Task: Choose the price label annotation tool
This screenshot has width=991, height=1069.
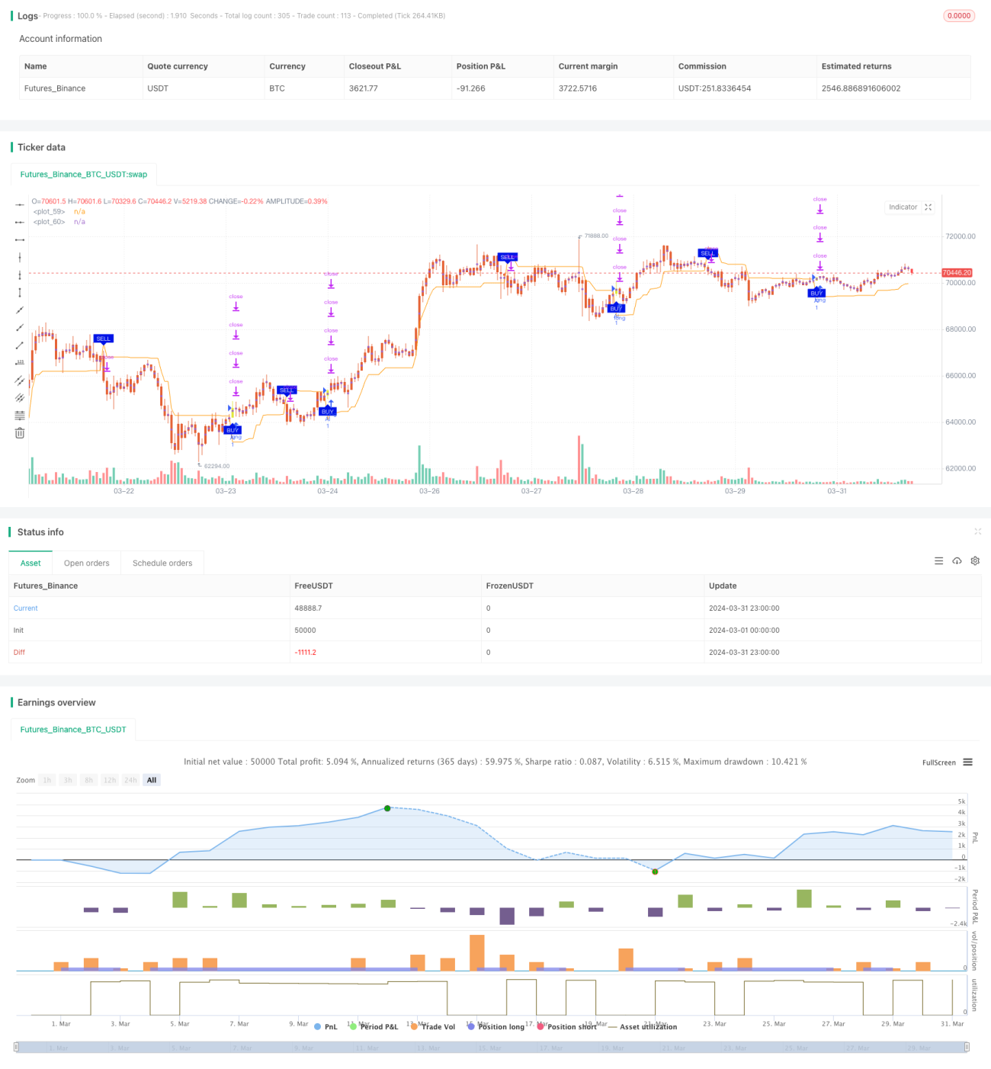Action: point(20,362)
